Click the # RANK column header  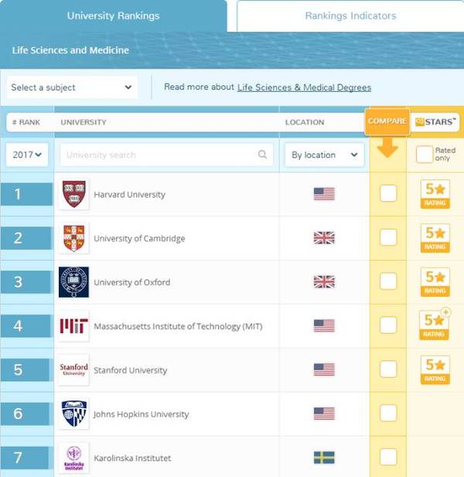[x=26, y=122]
